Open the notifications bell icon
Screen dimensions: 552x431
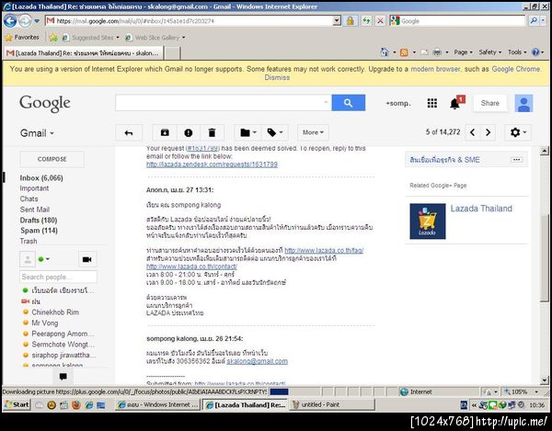click(x=455, y=103)
